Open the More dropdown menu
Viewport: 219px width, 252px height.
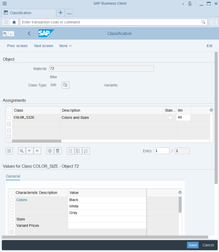[65, 46]
